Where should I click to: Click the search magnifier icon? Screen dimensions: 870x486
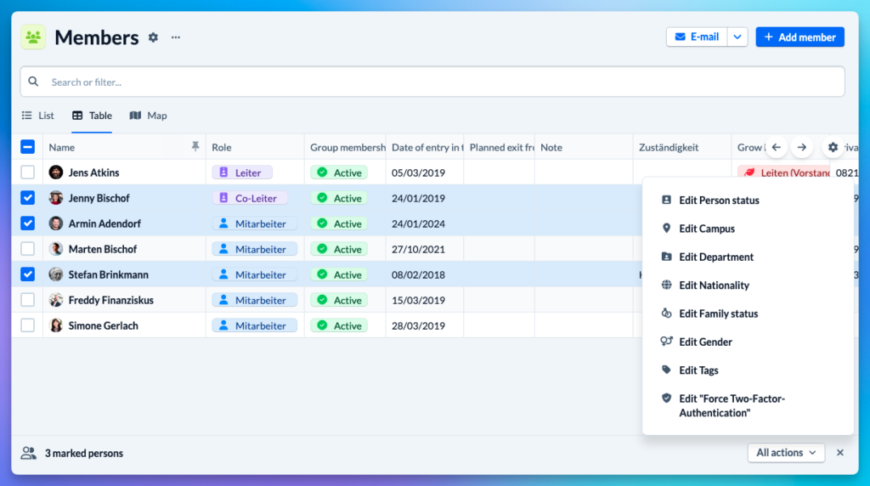click(x=33, y=82)
